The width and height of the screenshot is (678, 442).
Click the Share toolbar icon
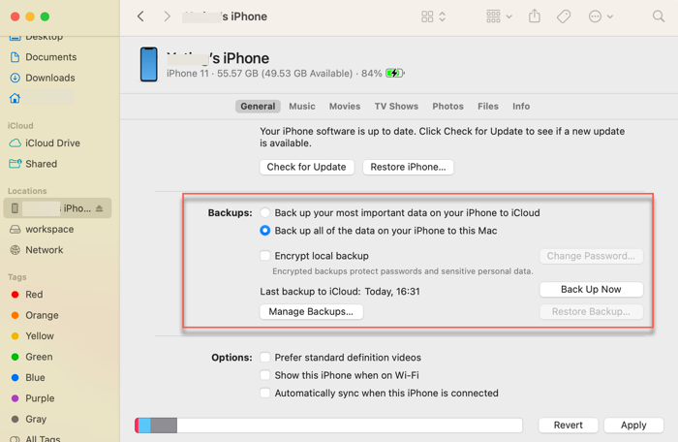[535, 16]
